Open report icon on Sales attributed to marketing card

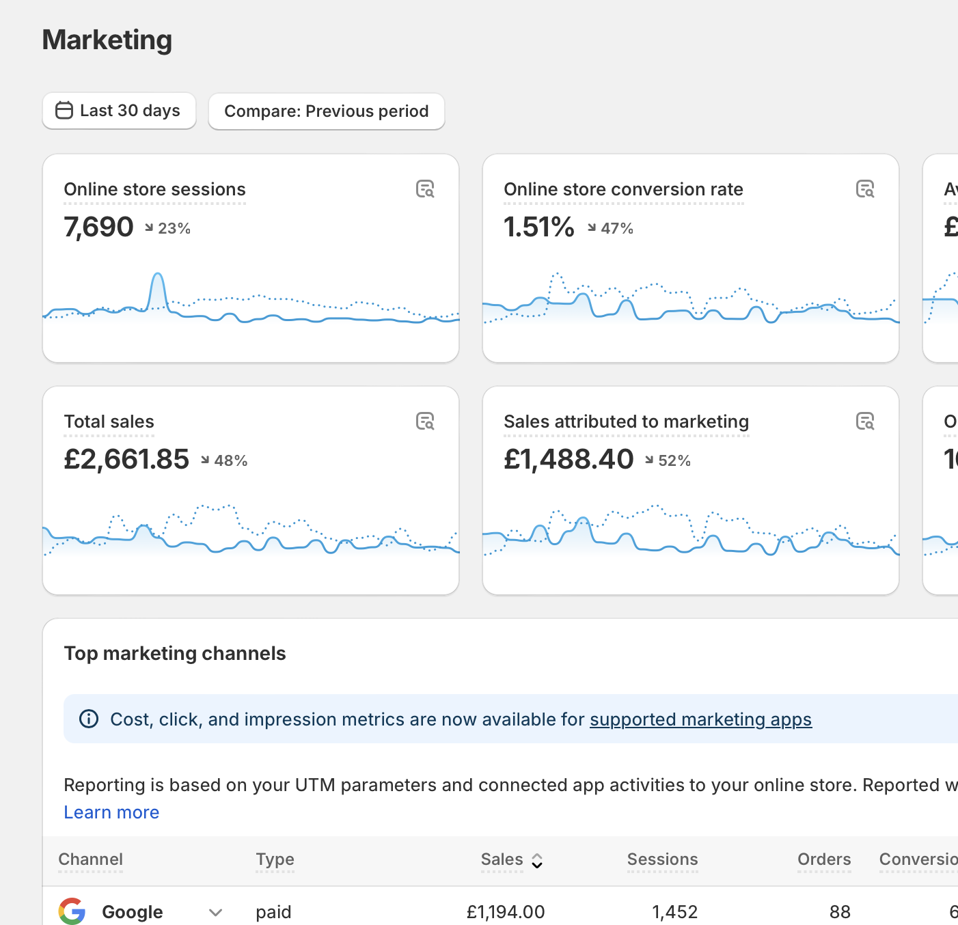[x=865, y=422]
